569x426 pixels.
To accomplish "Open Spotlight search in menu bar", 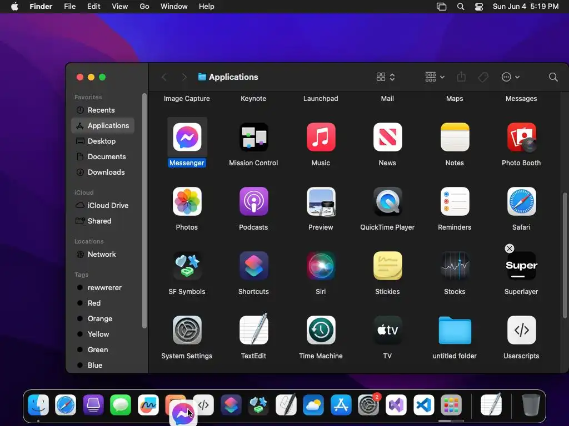I will [x=461, y=7].
